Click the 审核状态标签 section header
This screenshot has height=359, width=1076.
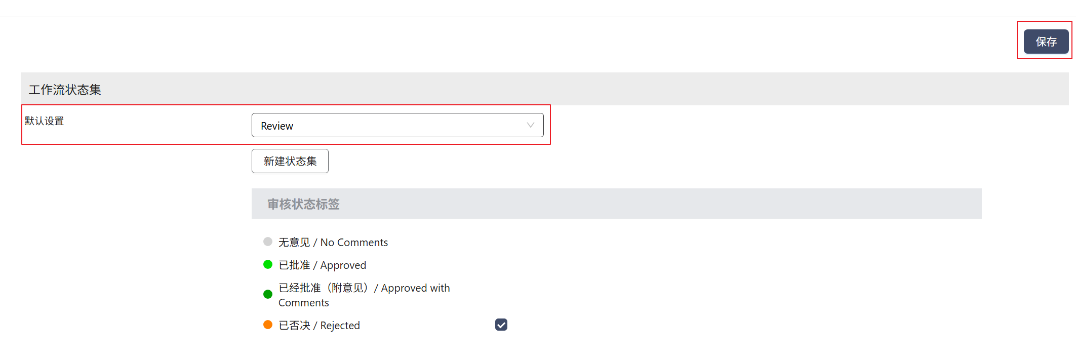303,204
